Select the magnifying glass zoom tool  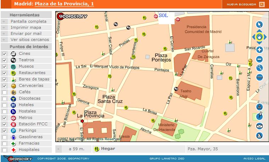pyautogui.click(x=259, y=68)
